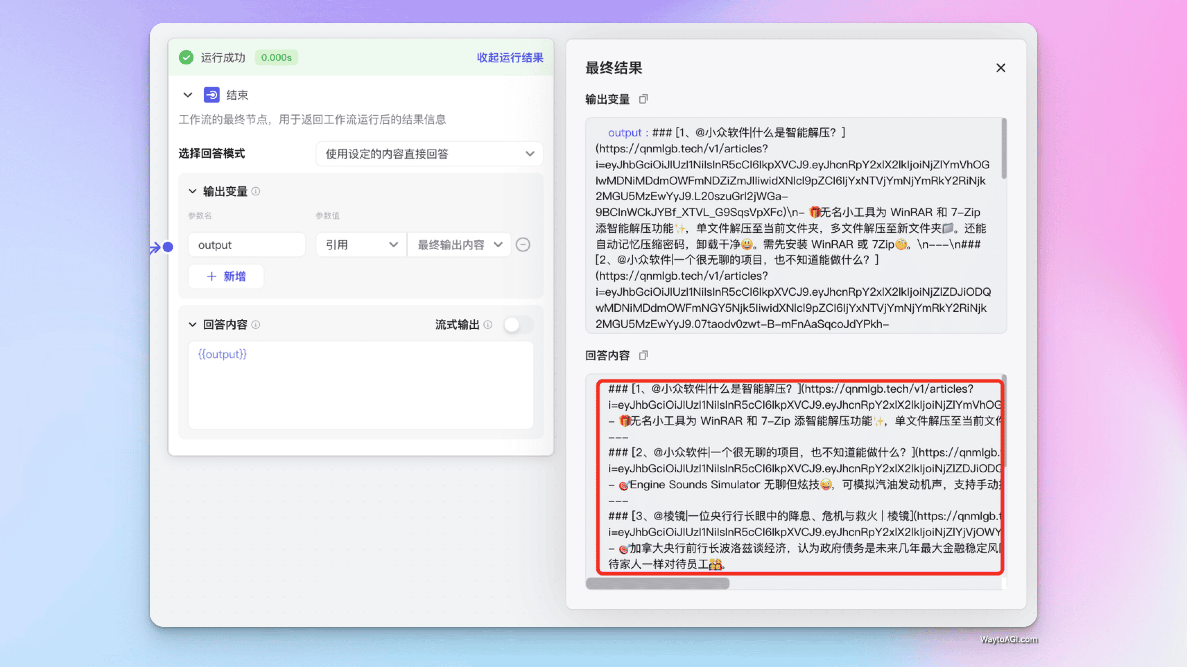This screenshot has width=1187, height=667.
Task: Click the blue input connector dot
Action: 168,247
